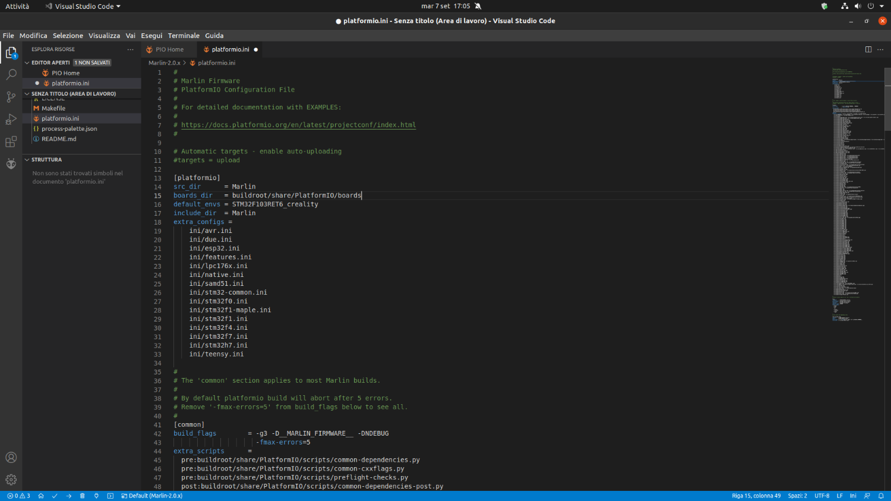This screenshot has height=501, width=891.
Task: Click the split editor icon
Action: 868,49
